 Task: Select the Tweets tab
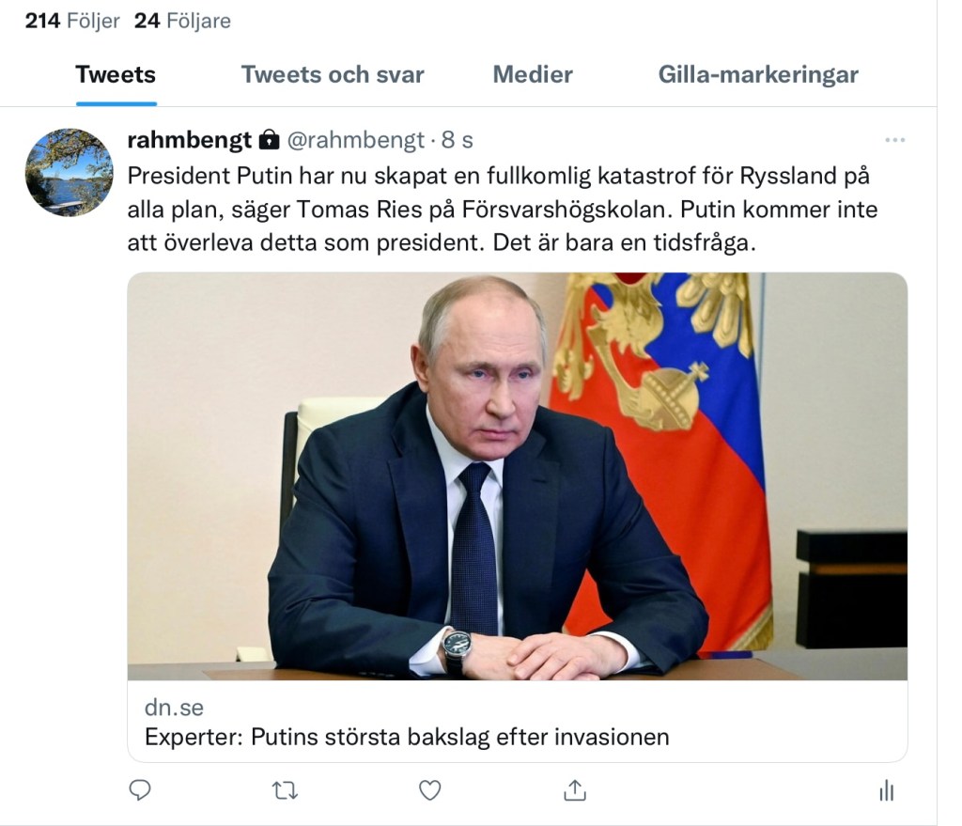tap(116, 75)
